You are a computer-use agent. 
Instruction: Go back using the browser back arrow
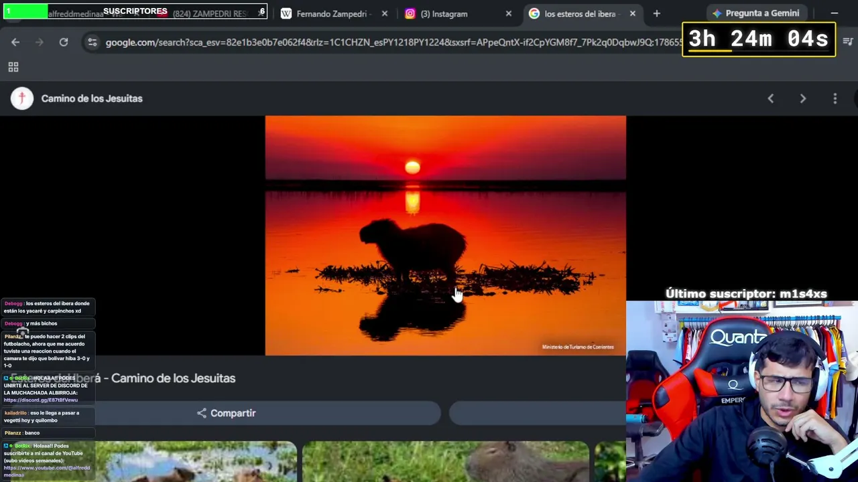[x=15, y=42]
